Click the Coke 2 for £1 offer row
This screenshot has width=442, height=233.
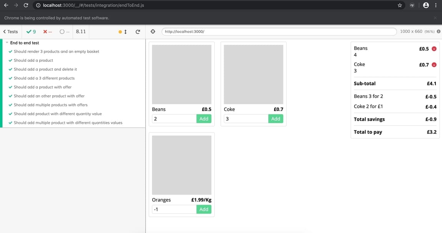point(395,106)
